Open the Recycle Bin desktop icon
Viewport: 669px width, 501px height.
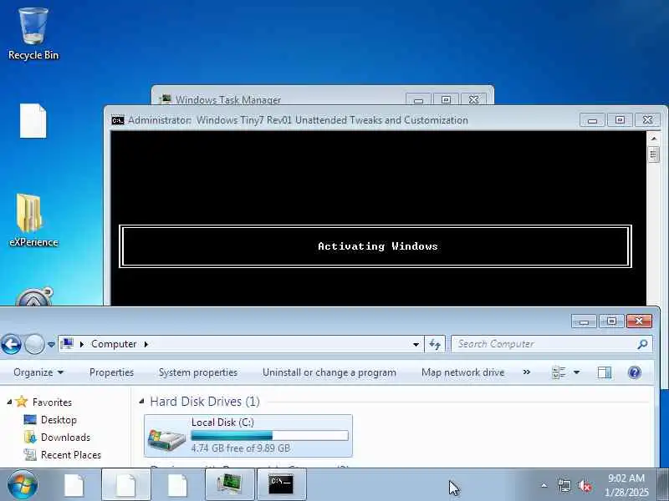pyautogui.click(x=33, y=34)
